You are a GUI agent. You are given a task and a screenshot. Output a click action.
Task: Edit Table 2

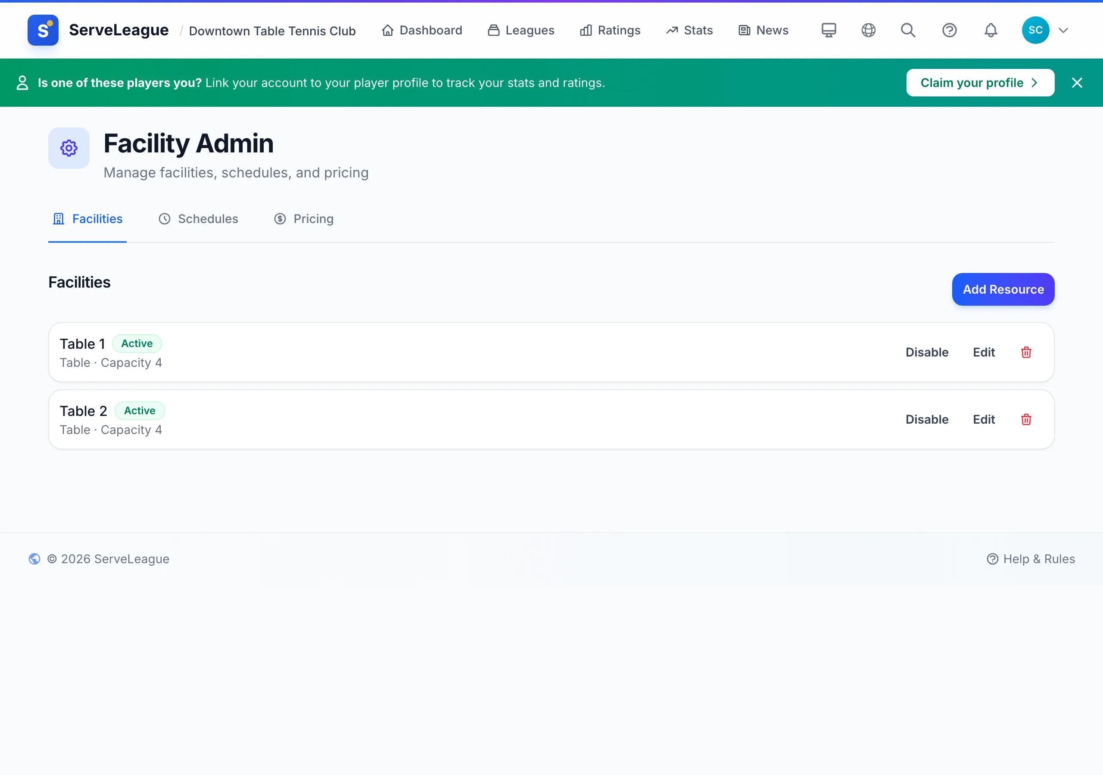tap(983, 419)
